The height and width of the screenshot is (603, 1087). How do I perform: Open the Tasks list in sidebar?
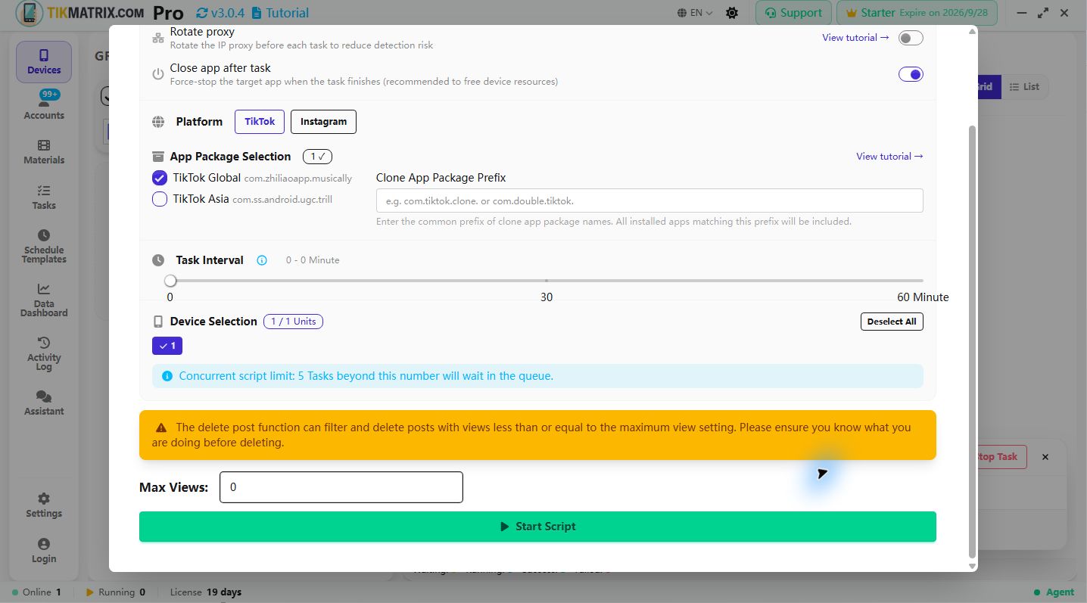pyautogui.click(x=44, y=197)
